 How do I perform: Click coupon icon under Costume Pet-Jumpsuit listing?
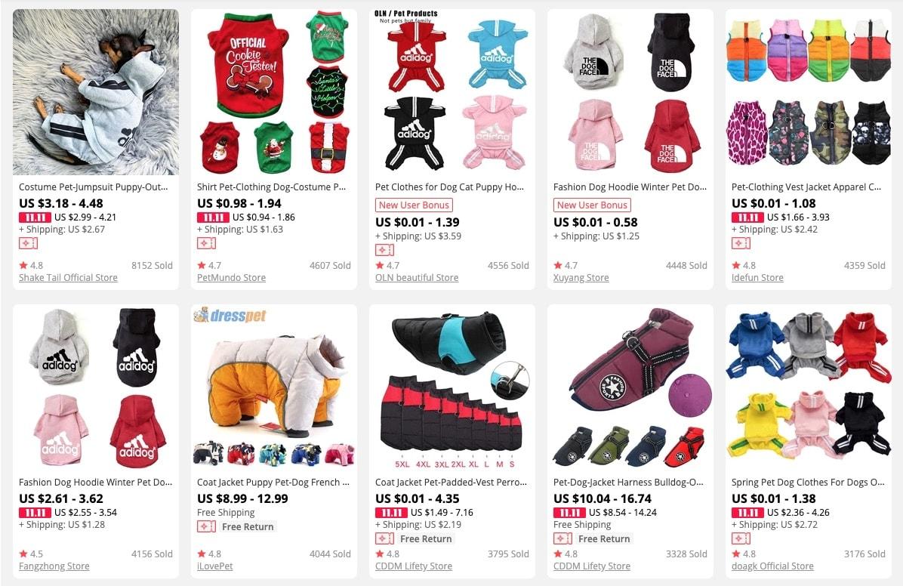click(28, 243)
